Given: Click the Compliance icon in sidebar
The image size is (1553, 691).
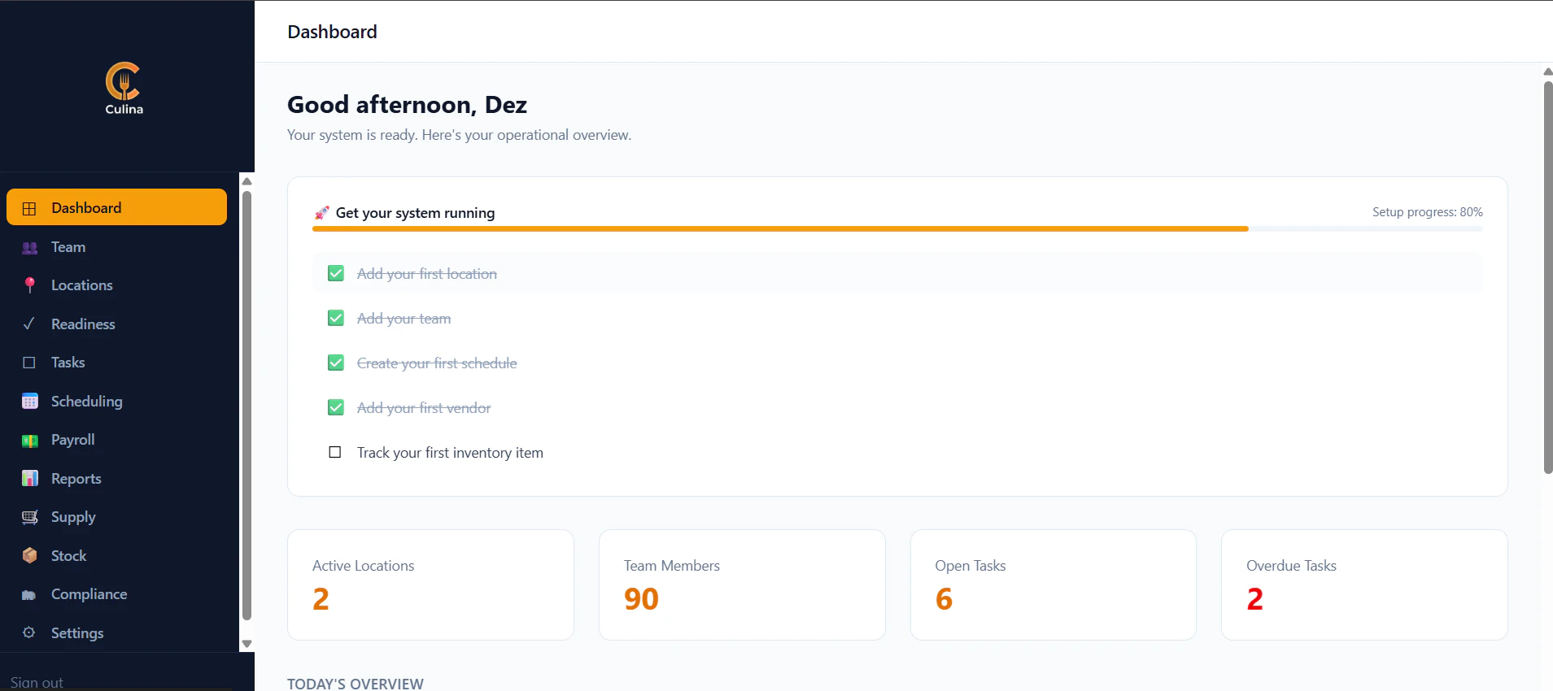Looking at the screenshot, I should click(x=29, y=594).
